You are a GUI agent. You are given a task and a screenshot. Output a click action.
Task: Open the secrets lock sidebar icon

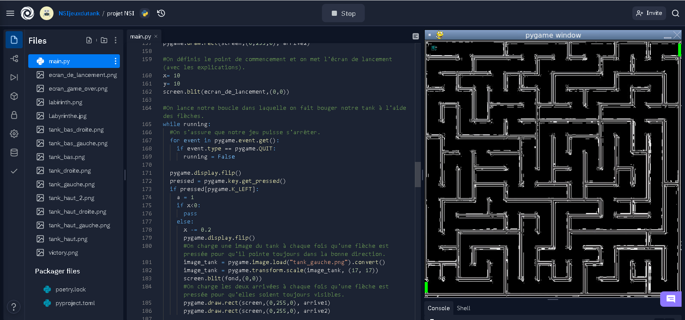point(14,115)
